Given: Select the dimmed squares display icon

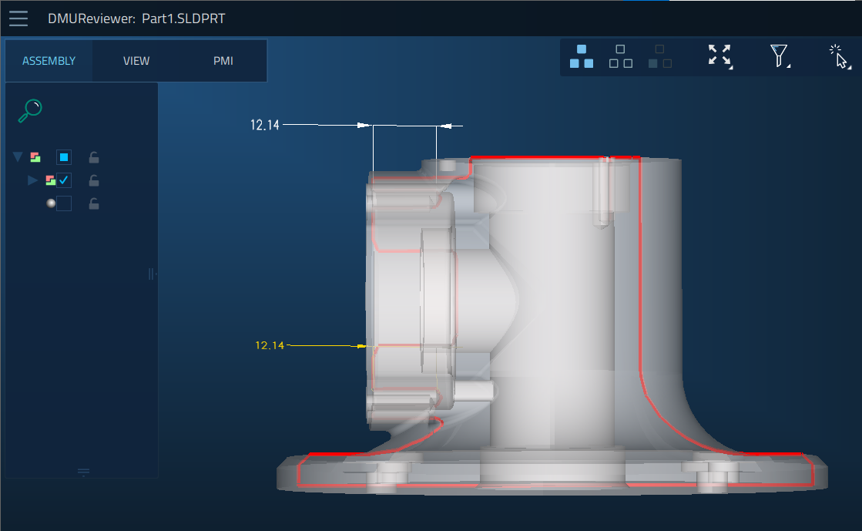Looking at the screenshot, I should point(659,56).
